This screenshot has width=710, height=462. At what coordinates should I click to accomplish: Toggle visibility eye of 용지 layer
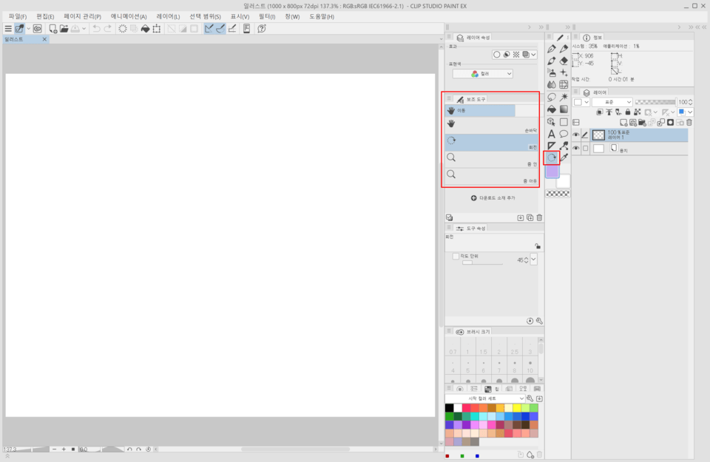pos(576,148)
